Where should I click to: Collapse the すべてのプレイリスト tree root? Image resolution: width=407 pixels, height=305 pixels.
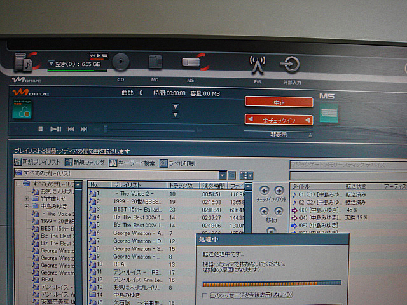(x=18, y=184)
